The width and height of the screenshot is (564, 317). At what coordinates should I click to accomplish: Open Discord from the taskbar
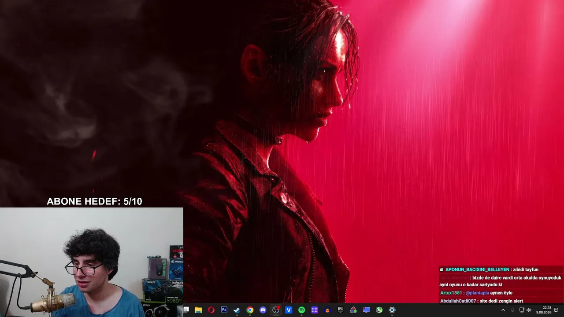point(263,310)
